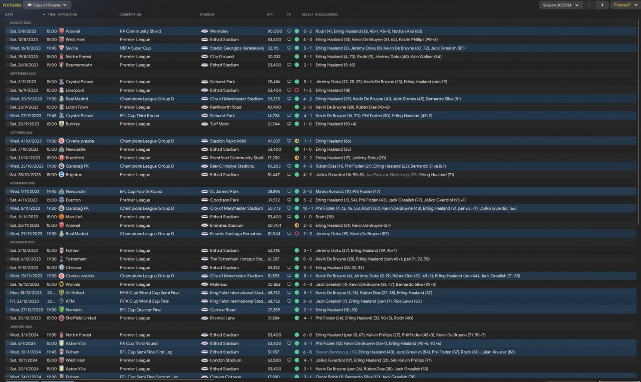Click the stadium icon beside Kenilworth Road

tap(204, 107)
